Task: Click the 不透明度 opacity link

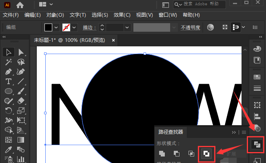Action: coord(191,28)
